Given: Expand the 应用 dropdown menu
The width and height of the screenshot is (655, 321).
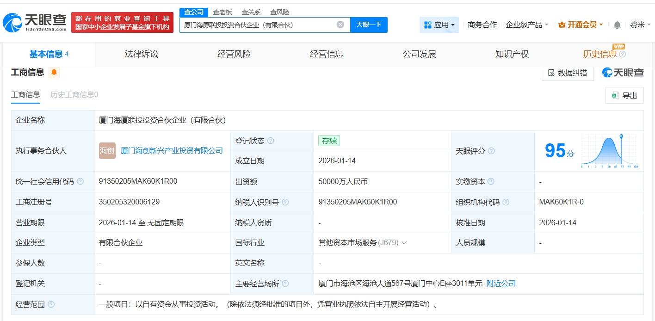Looking at the screenshot, I should [x=439, y=25].
